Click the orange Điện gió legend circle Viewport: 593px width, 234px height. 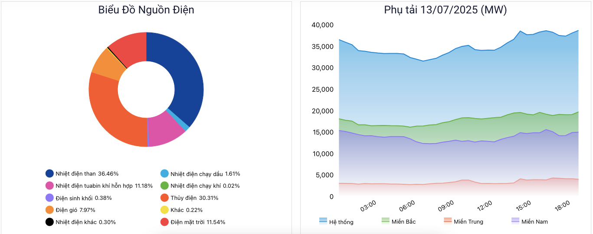[x=49, y=210]
